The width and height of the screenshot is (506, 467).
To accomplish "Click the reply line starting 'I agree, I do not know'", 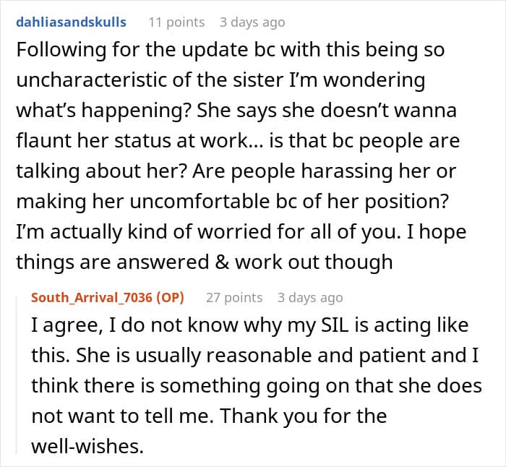I will point(250,325).
